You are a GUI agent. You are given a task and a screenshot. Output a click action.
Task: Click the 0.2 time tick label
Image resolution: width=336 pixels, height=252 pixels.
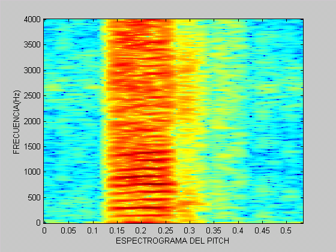point(141,230)
